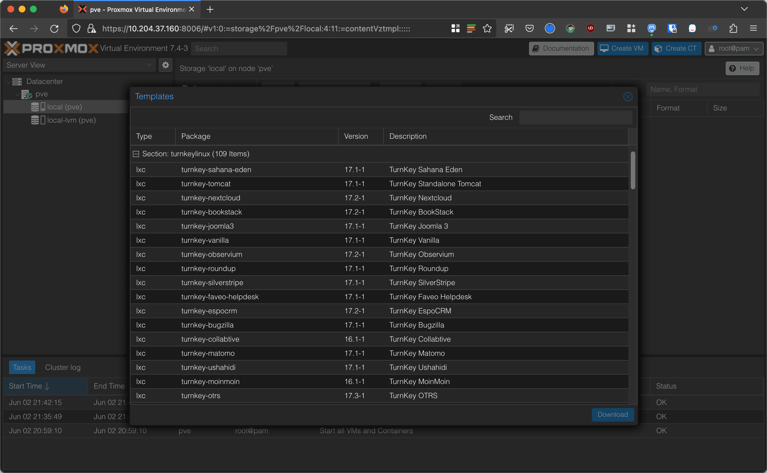Click the Help button
This screenshot has height=473, width=767.
(742, 68)
